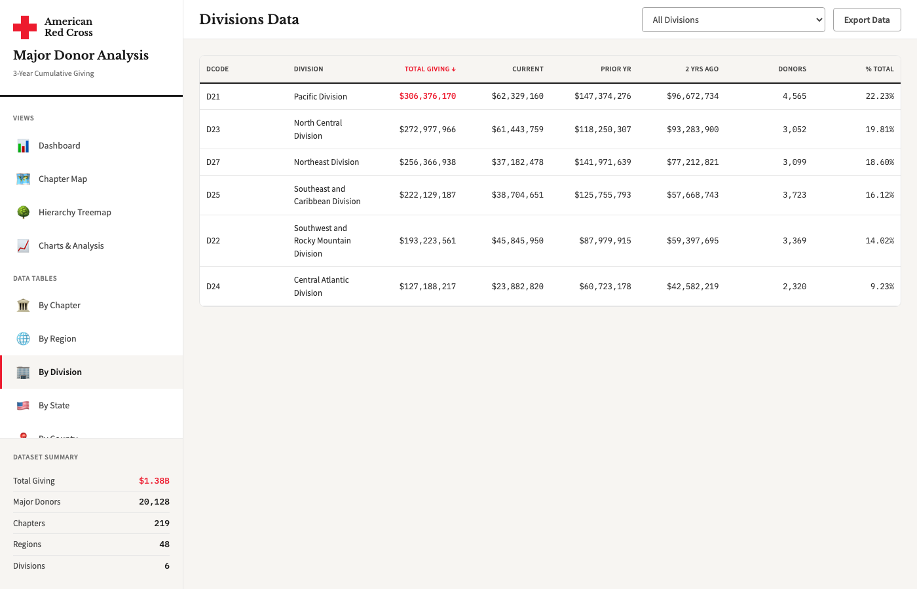Click donors count 3,723

click(x=795, y=195)
